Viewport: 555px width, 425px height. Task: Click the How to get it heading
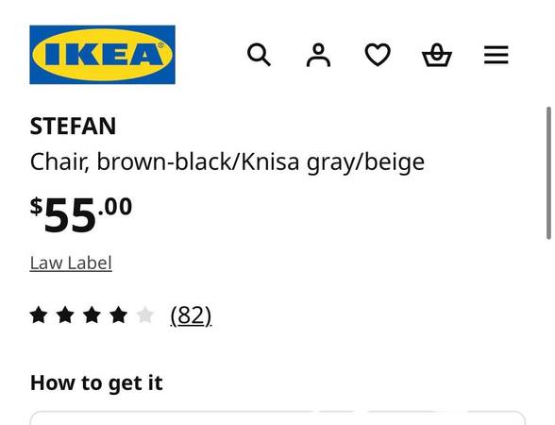tap(96, 383)
